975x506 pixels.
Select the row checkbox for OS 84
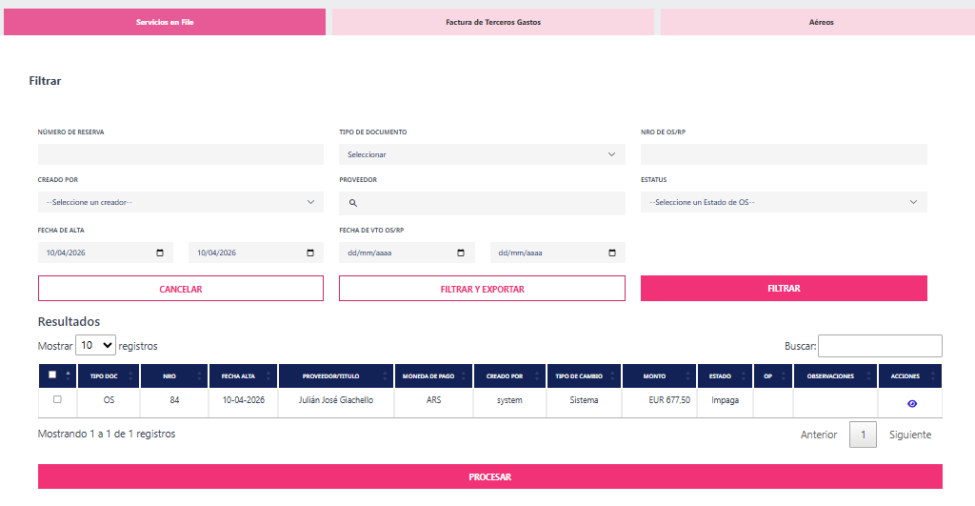(57, 399)
